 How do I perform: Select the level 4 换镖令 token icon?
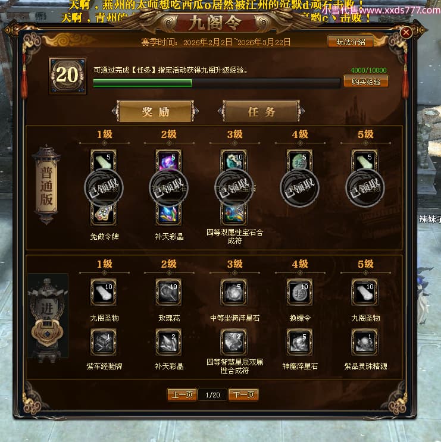pos(299,292)
